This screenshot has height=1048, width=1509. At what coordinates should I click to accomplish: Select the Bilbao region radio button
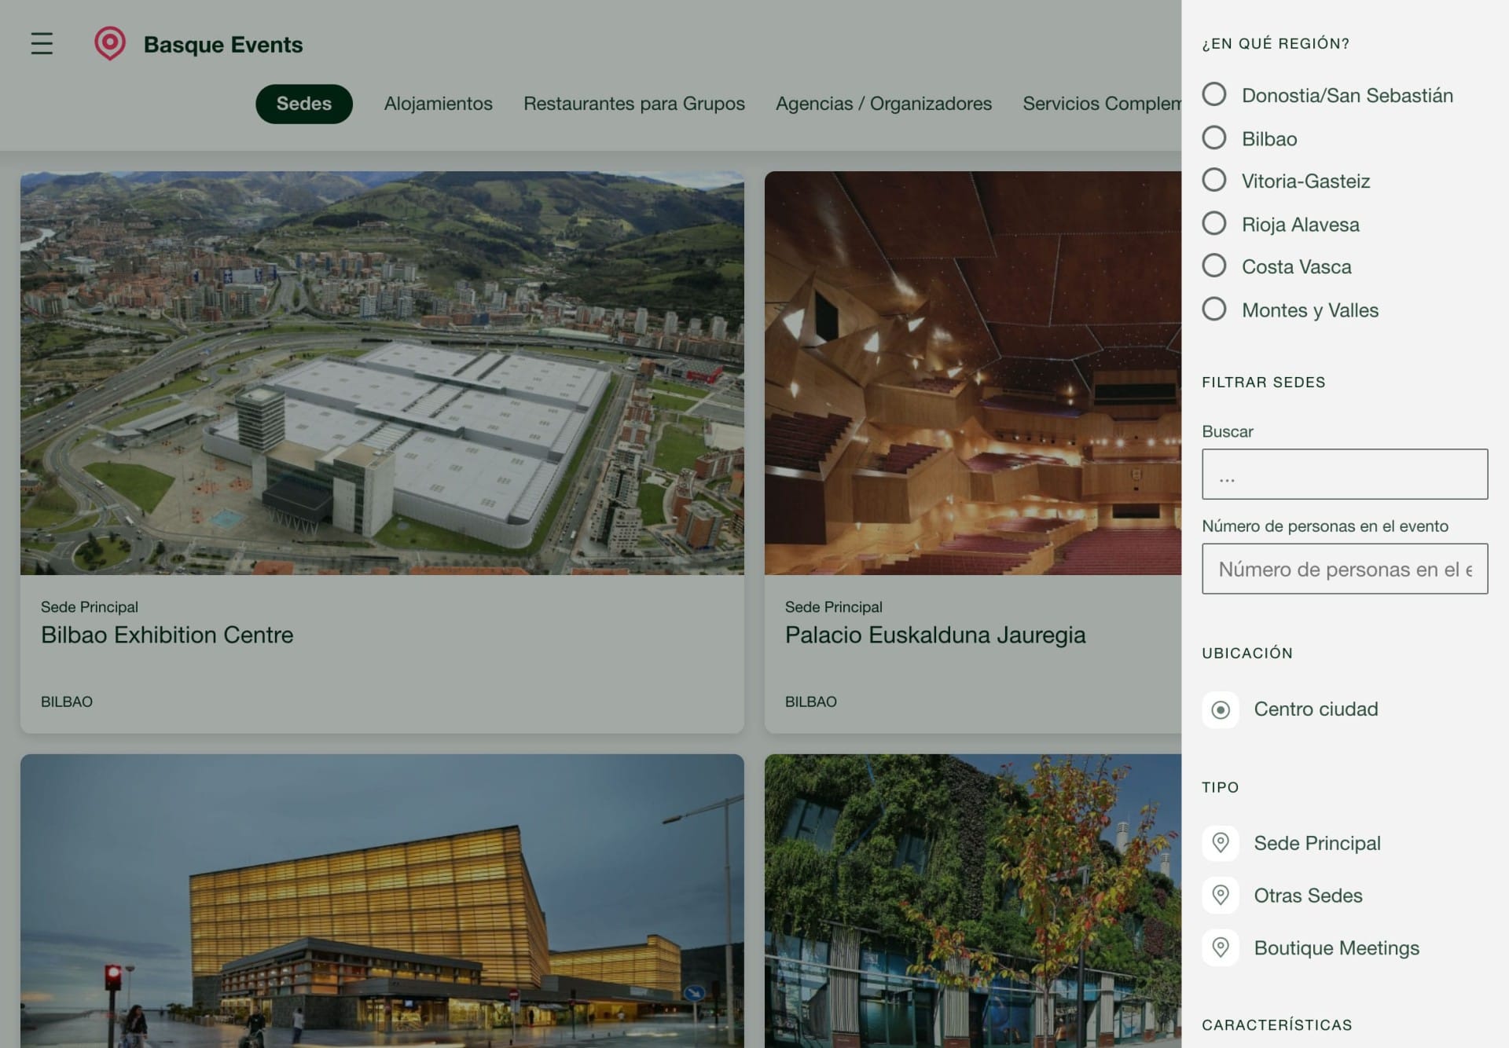(x=1213, y=137)
